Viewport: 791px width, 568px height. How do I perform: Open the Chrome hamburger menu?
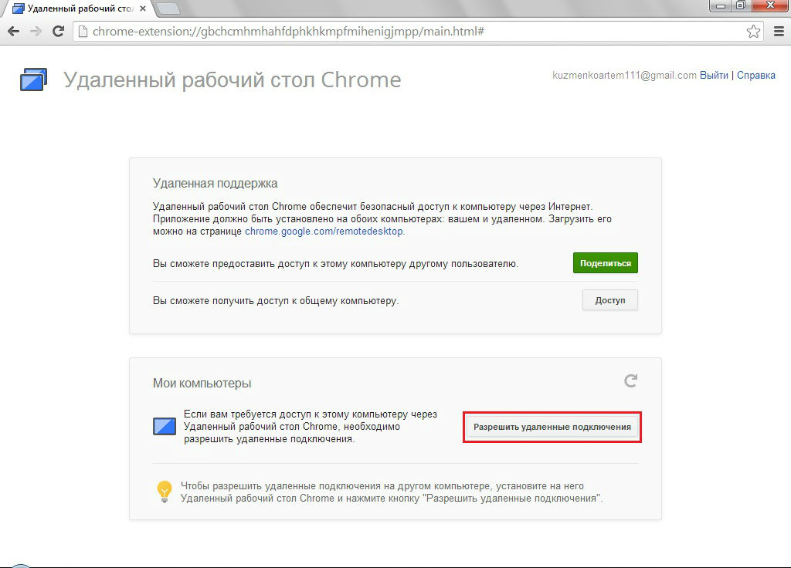(779, 31)
